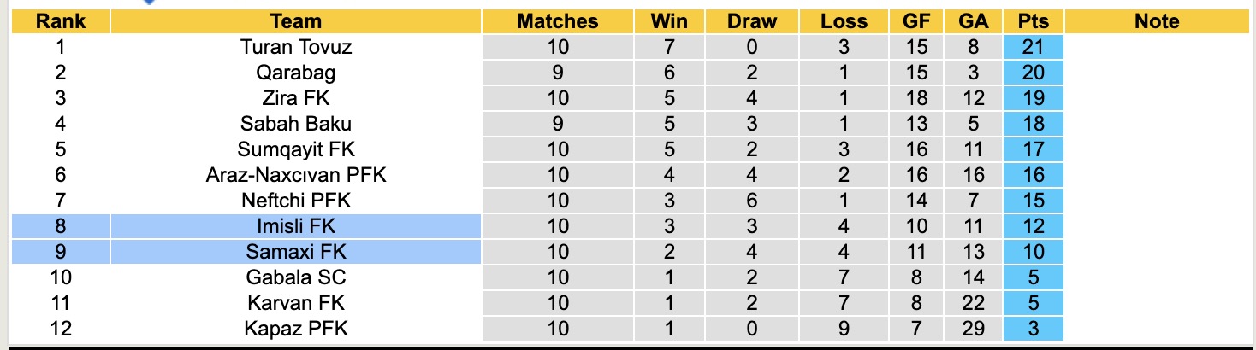Image resolution: width=1256 pixels, height=350 pixels.
Task: Click the Win column header
Action: tap(669, 22)
